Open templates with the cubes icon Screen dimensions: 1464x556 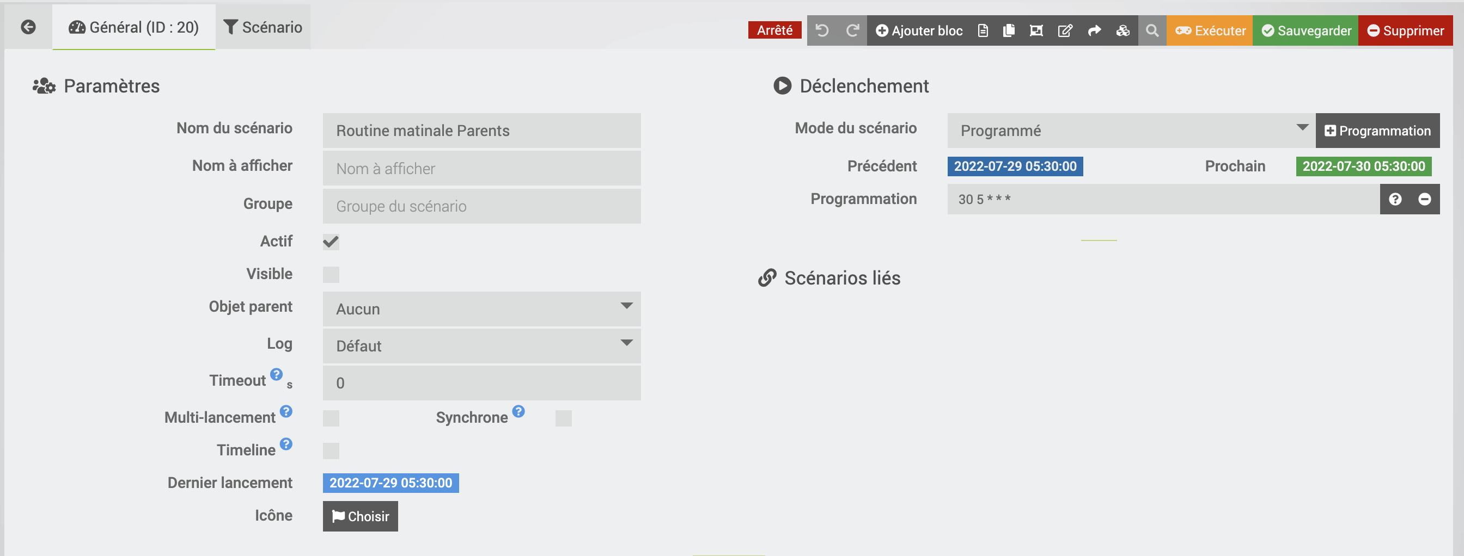1123,30
